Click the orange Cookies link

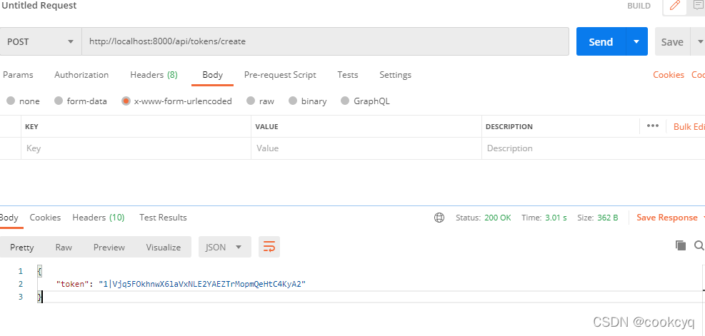[669, 75]
